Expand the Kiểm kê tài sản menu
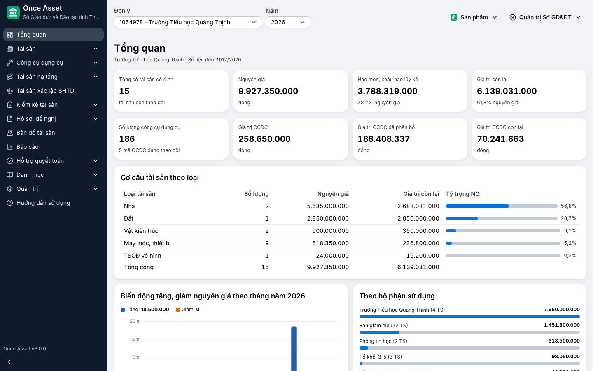The height and width of the screenshot is (371, 593). (54, 105)
